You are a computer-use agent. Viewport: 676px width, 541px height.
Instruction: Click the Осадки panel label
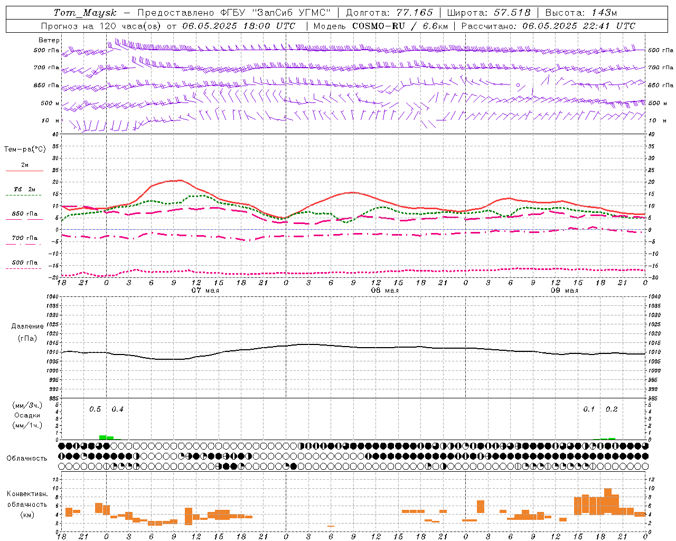pyautogui.click(x=27, y=415)
